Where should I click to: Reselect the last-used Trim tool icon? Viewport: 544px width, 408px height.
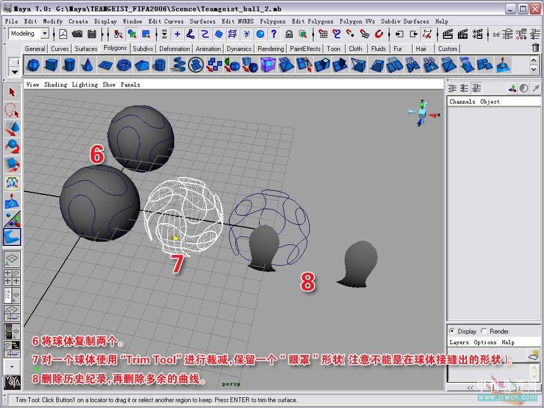pyautogui.click(x=12, y=236)
